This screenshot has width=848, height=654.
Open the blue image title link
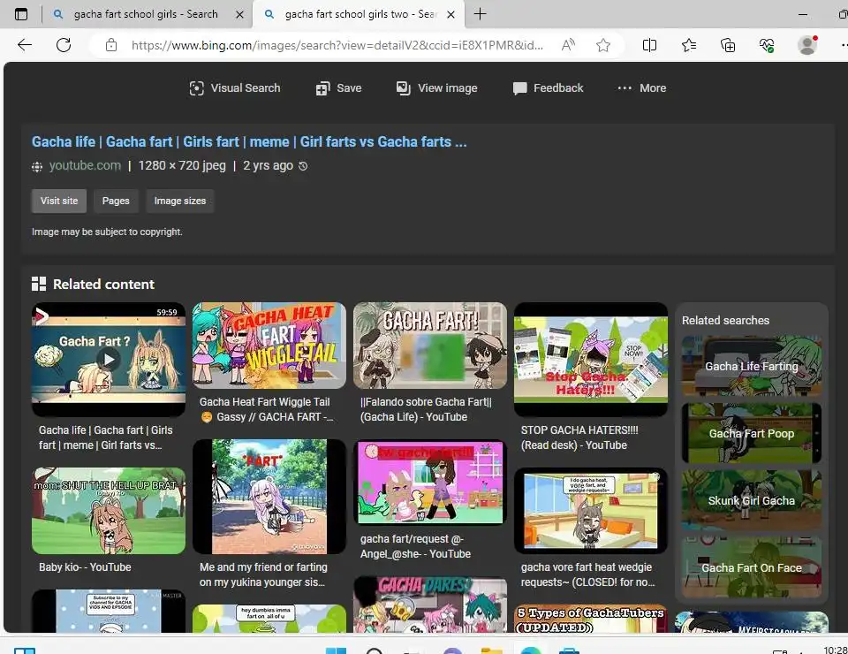tap(249, 141)
